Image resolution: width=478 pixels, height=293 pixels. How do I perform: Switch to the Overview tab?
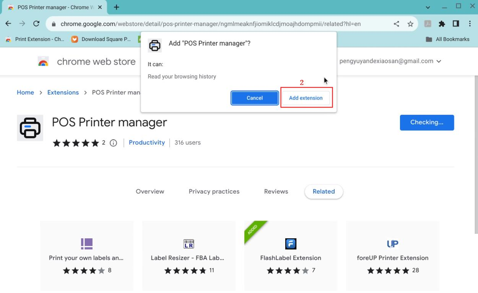point(150,192)
